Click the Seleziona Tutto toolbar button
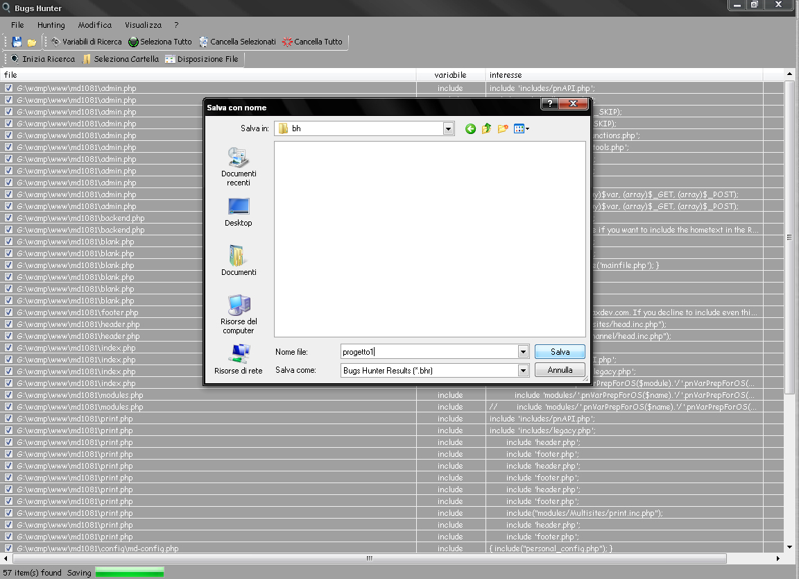The width and height of the screenshot is (799, 579). click(x=160, y=42)
